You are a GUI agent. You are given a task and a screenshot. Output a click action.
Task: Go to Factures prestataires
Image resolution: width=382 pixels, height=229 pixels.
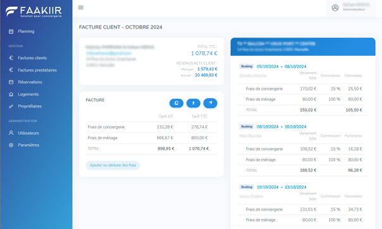(x=37, y=70)
